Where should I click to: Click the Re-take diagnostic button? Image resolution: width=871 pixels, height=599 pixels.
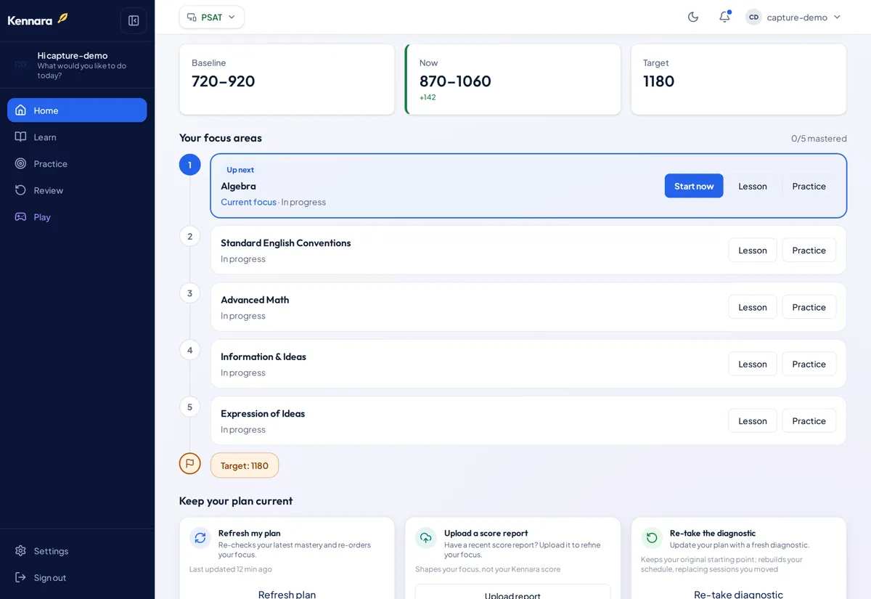pos(738,594)
